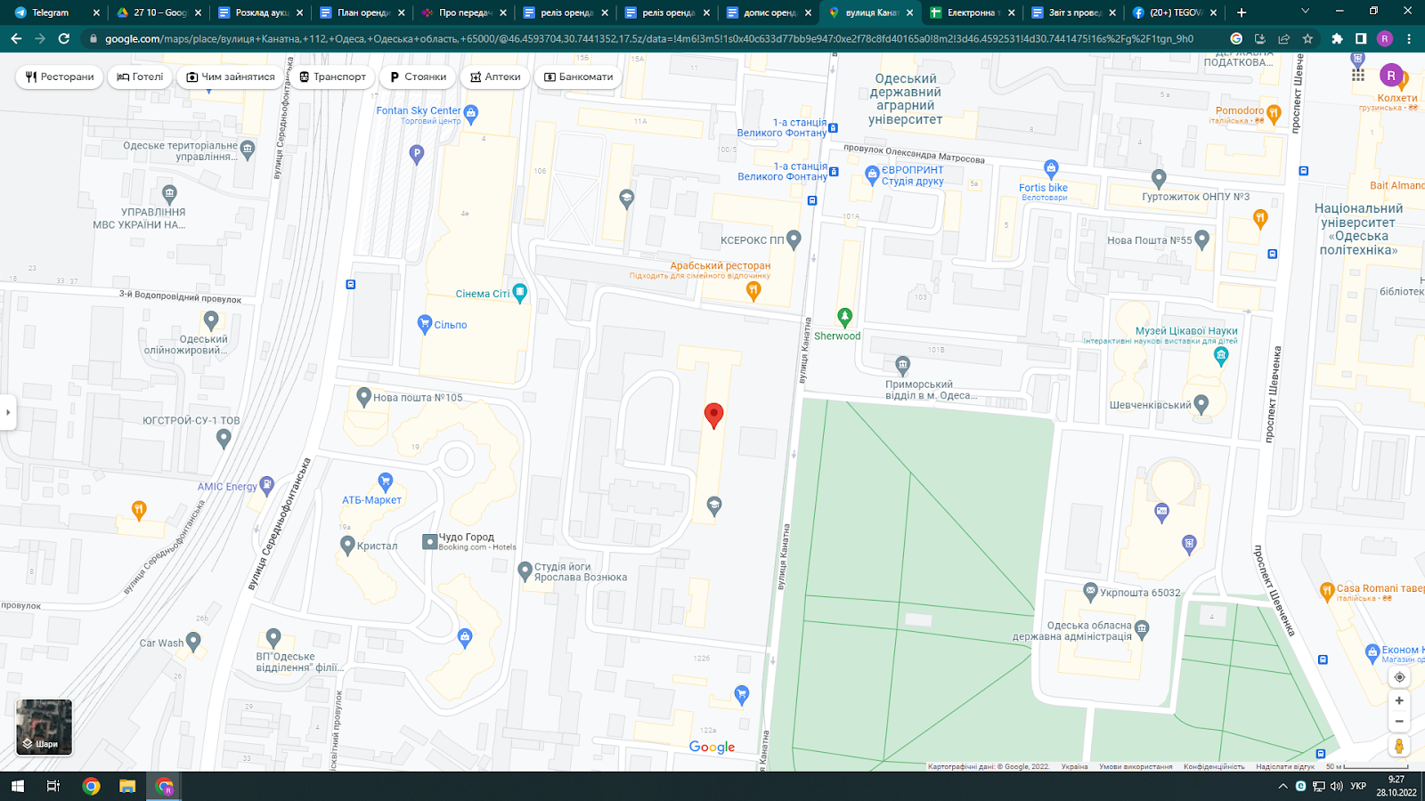Switch to the Telegram tab
1425x801 pixels.
53,12
